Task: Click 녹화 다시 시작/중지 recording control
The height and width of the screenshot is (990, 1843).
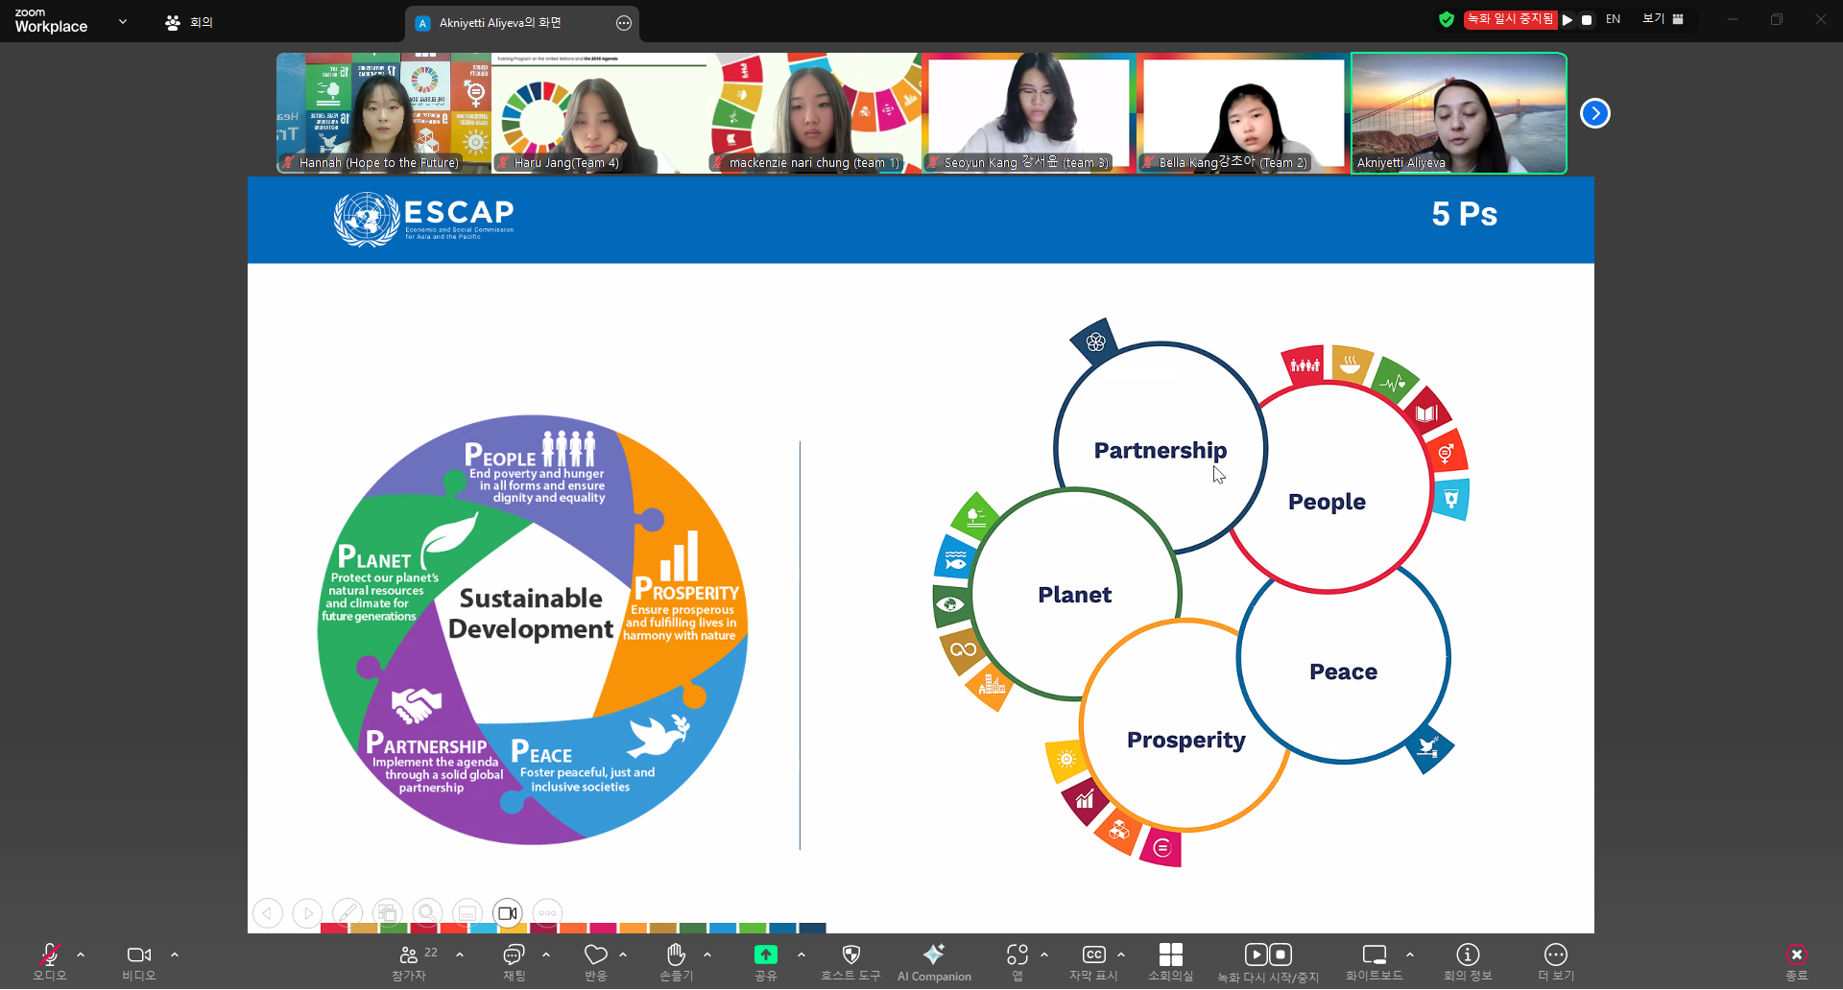Action: click(1268, 962)
